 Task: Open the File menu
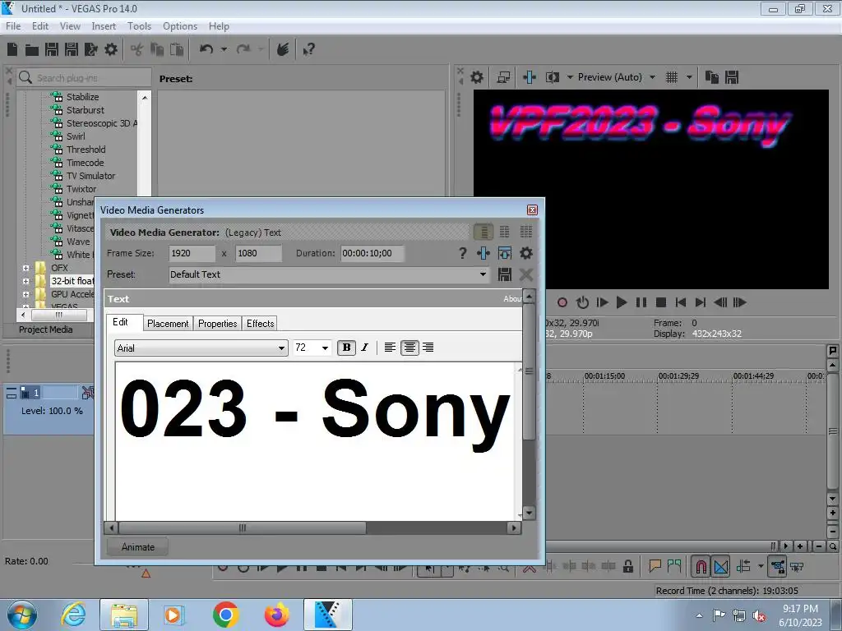click(13, 26)
